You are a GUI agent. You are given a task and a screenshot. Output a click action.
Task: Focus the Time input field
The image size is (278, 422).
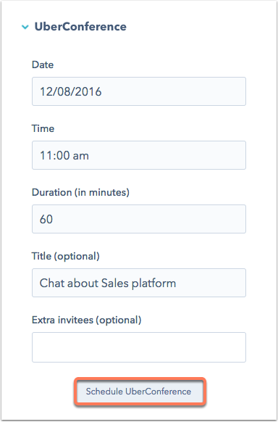coord(139,155)
